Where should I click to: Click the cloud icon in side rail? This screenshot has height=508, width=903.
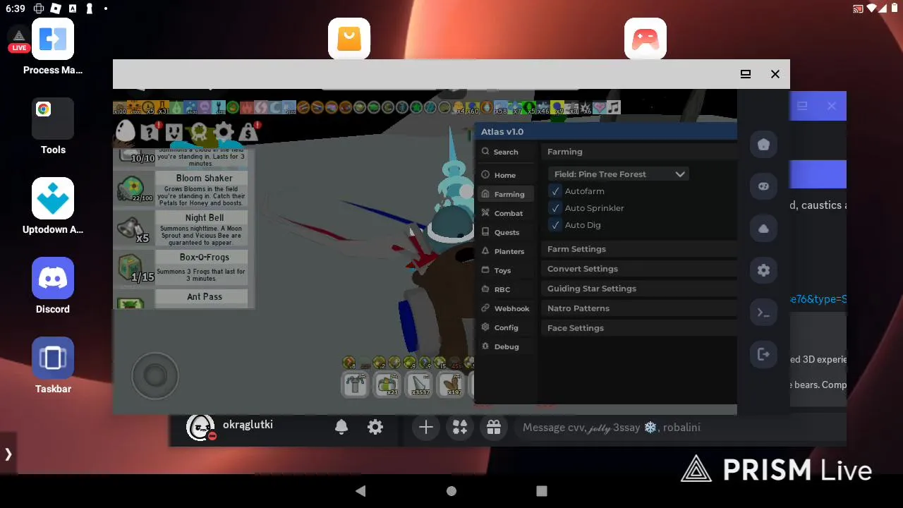tap(763, 229)
